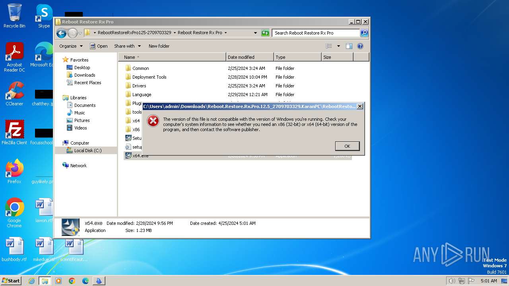This screenshot has height=286, width=509.
Task: Select the Google Chrome desktop shortcut
Action: tap(14, 213)
